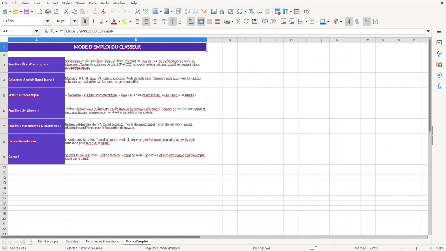Open the sidebar Gallery
This screenshot has height=251, width=446.
click(x=439, y=65)
